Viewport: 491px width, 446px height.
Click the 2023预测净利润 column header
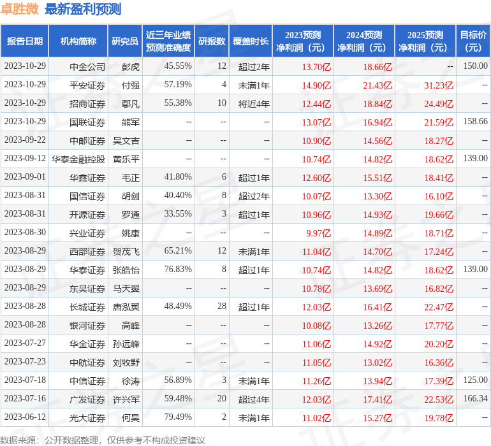pos(303,41)
